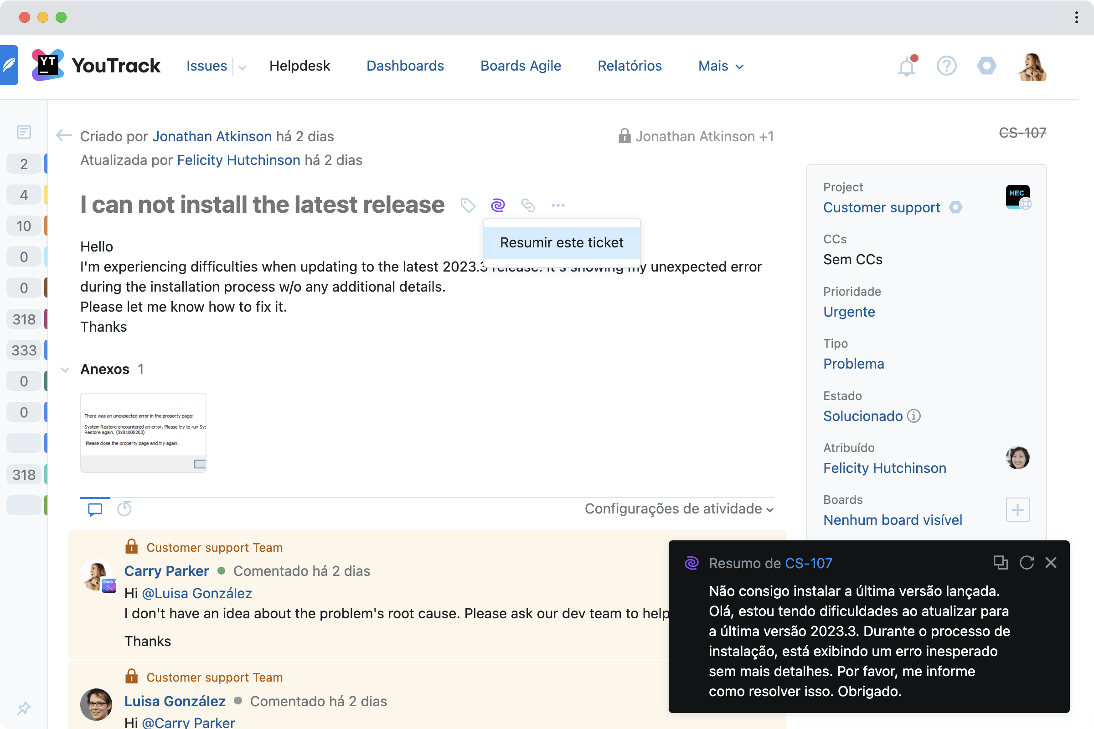The height and width of the screenshot is (729, 1094).
Task: Toggle the issue list panel icon in the sidebar
Action: pyautogui.click(x=24, y=132)
